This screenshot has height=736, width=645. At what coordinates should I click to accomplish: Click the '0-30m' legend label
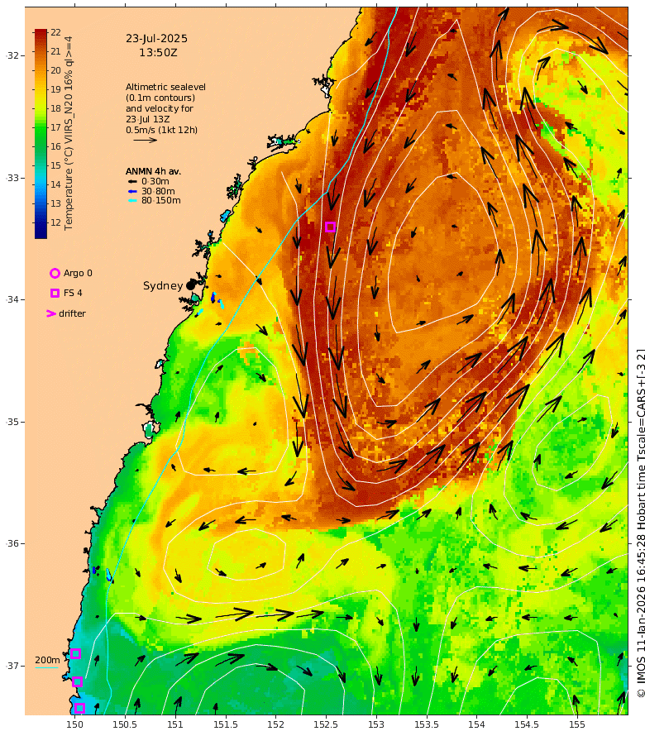155,181
